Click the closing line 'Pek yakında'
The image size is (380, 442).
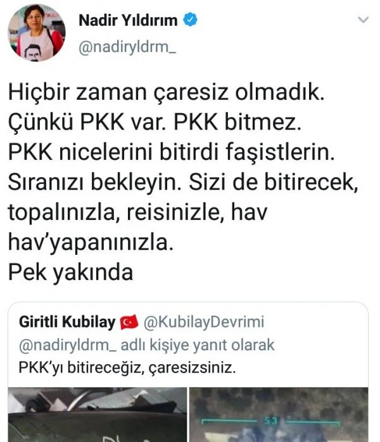(x=70, y=273)
